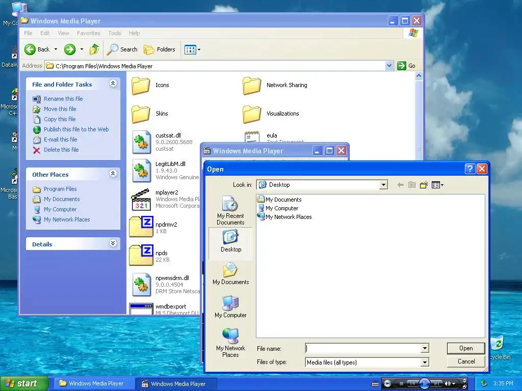This screenshot has width=522, height=391.
Task: Select My Recent Documents in places bar
Action: 230,210
